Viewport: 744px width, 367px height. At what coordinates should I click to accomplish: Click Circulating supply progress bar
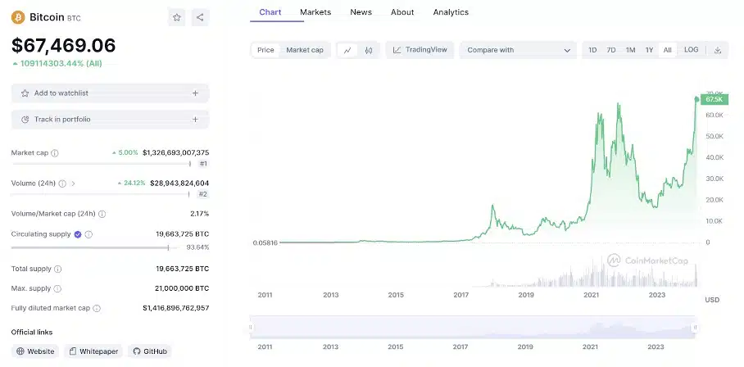95,247
